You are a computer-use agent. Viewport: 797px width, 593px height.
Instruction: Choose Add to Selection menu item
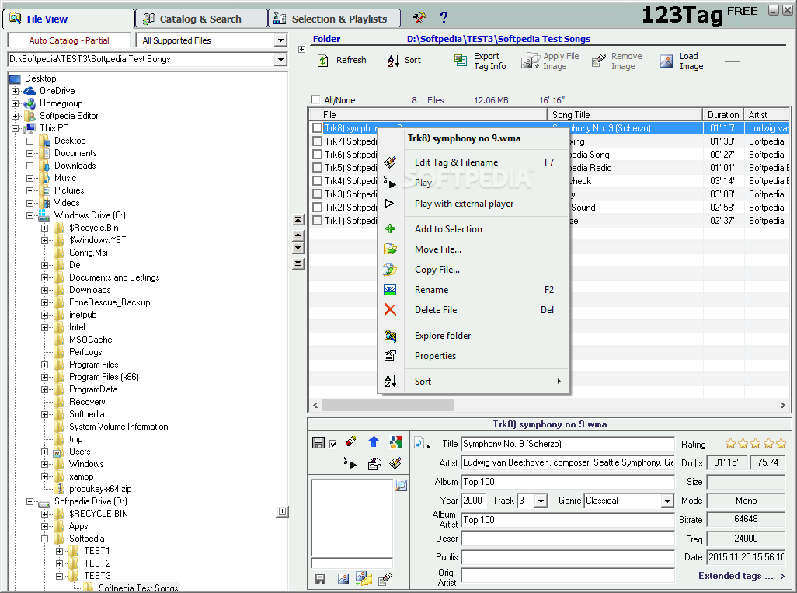pos(473,228)
